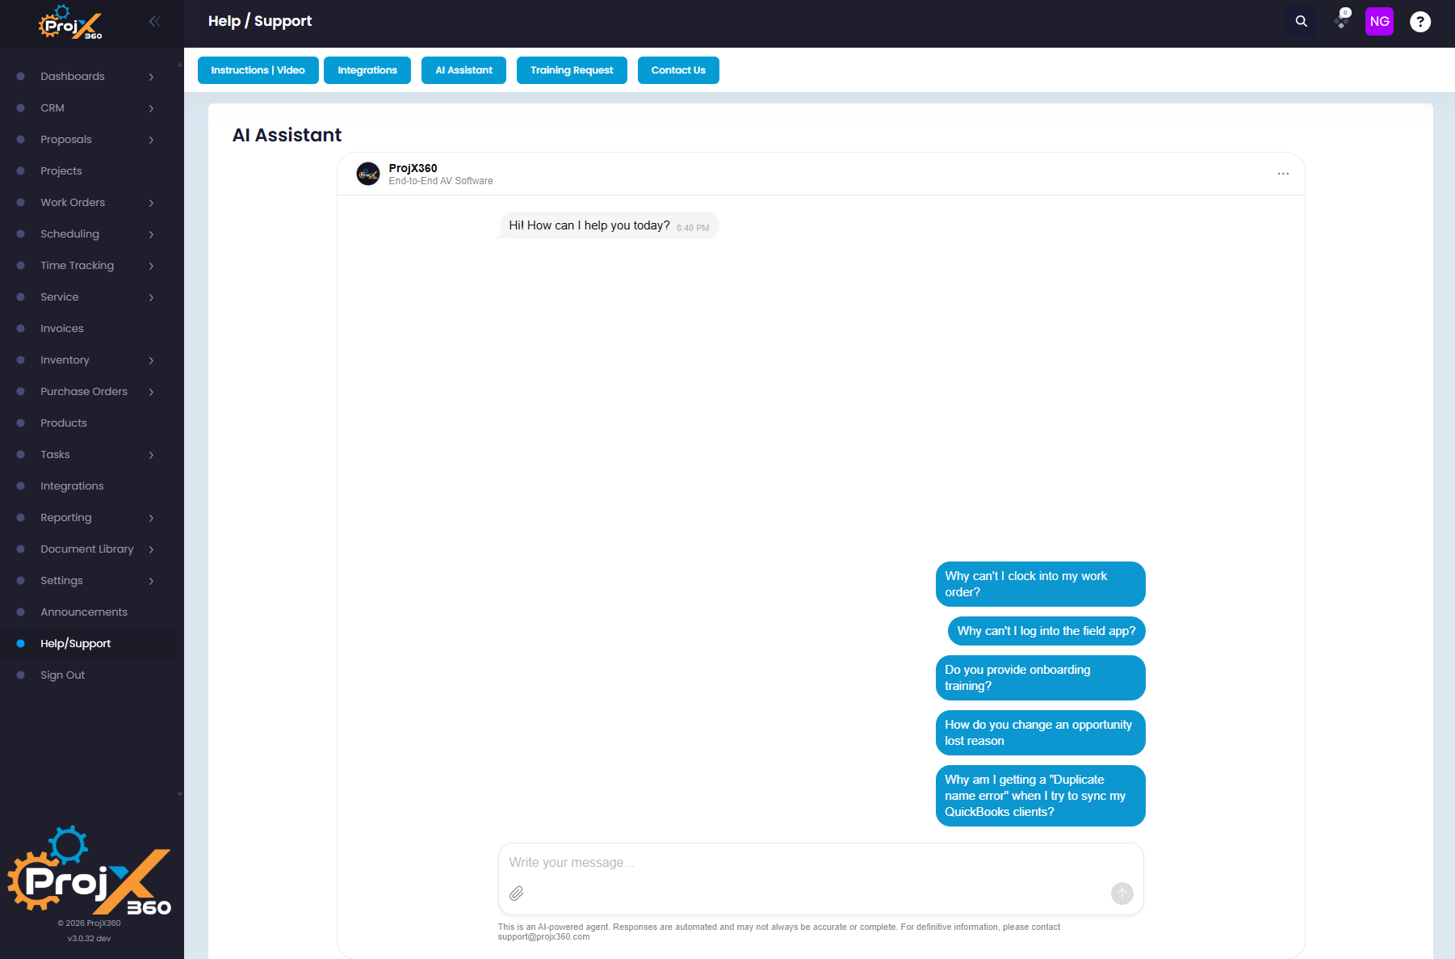The width and height of the screenshot is (1455, 959).
Task: Ask about the QuickBooks duplicate name error
Action: (1040, 796)
